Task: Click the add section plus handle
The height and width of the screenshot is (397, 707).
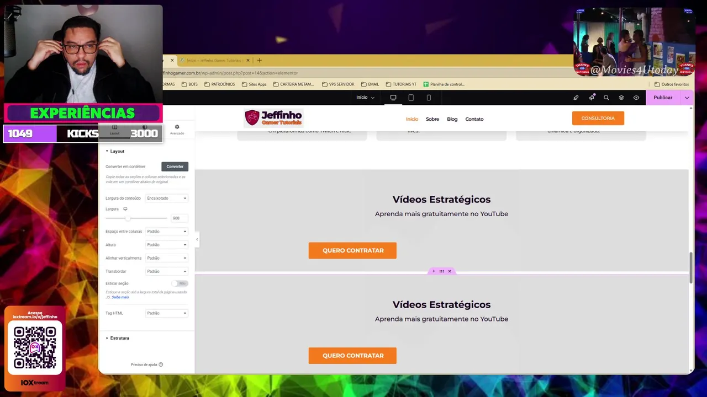Action: tap(434, 271)
